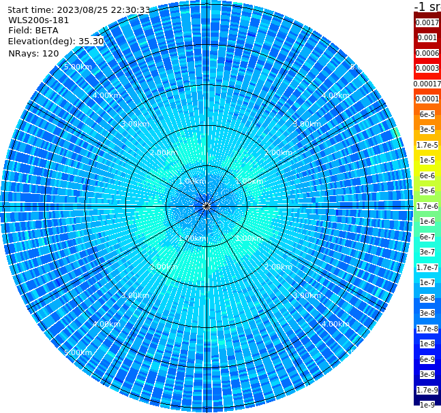The height and width of the screenshot is (413, 441).
Task: Click the "0.0017" color bar label
Action: coord(427,22)
